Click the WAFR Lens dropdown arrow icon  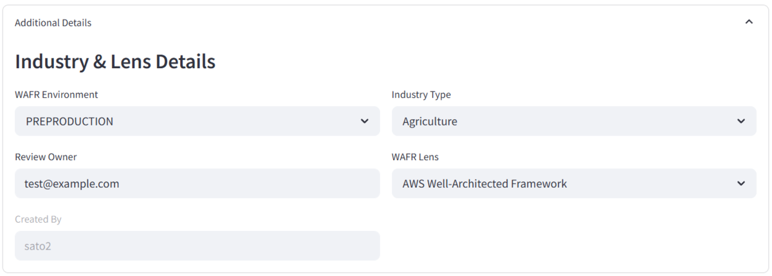[x=741, y=183]
